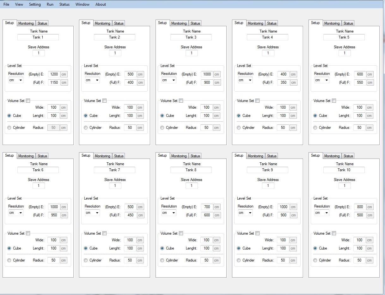Open Tank 8 Resolution unit dropdown
The height and width of the screenshot is (295, 385).
pos(169,213)
